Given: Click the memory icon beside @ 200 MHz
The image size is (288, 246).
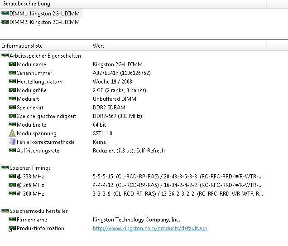Looking at the screenshot, I should click(12, 193).
